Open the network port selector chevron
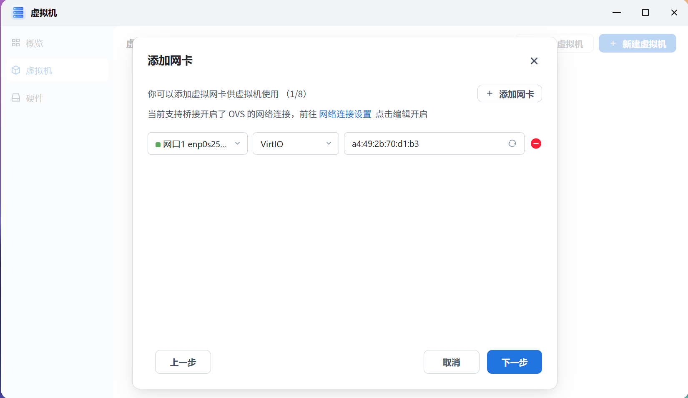Screen dimensions: 688x398 click(238, 144)
